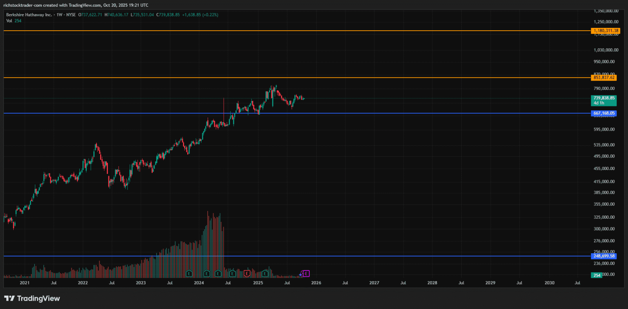Click the close value C739,838.85
This screenshot has width=628, height=309.
[x=168, y=15]
